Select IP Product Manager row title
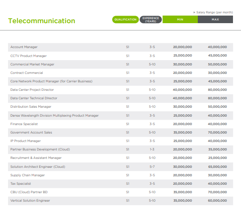Image resolution: width=241 pixels, height=211 pixels. pos(25,141)
